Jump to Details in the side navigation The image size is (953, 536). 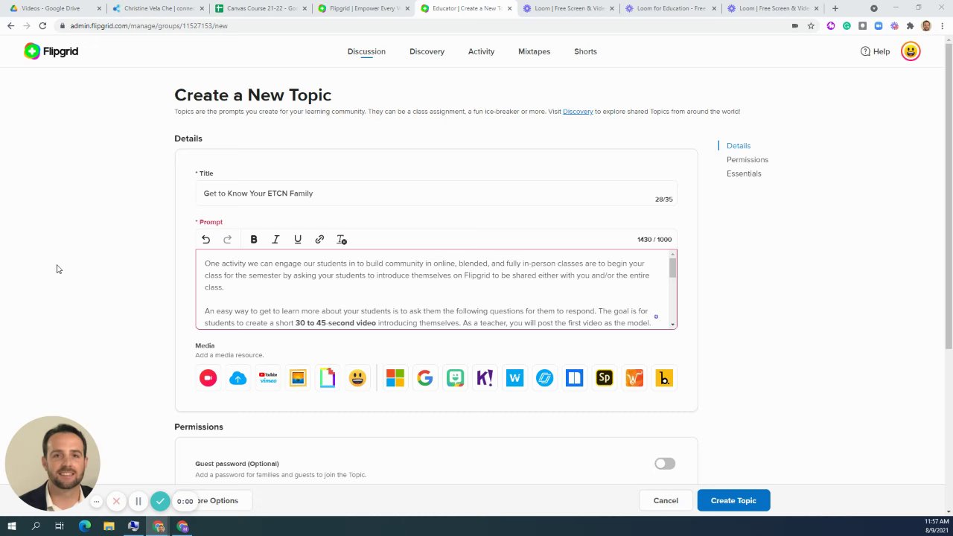(739, 146)
